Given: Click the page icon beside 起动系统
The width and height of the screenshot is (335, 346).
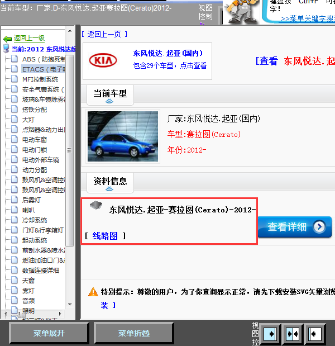Looking at the screenshot, I should [15, 239].
